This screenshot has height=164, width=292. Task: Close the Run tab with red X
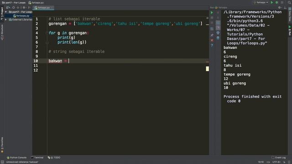pos(212,40)
